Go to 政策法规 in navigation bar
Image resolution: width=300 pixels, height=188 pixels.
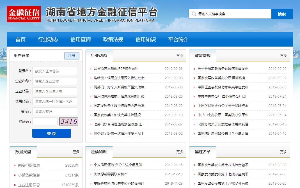(113, 40)
